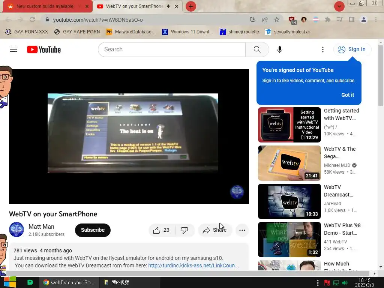Click the vertical page scrollbar thumb
384x288 pixels.
coord(381,75)
